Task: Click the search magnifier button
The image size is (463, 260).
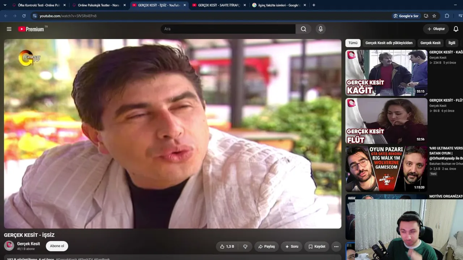Action: pyautogui.click(x=303, y=29)
